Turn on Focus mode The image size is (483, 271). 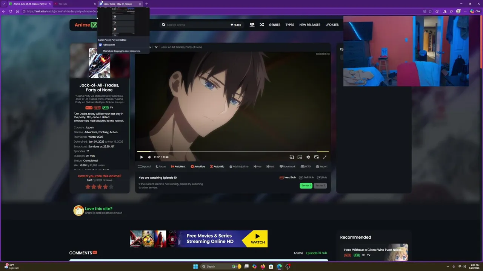[x=160, y=166]
